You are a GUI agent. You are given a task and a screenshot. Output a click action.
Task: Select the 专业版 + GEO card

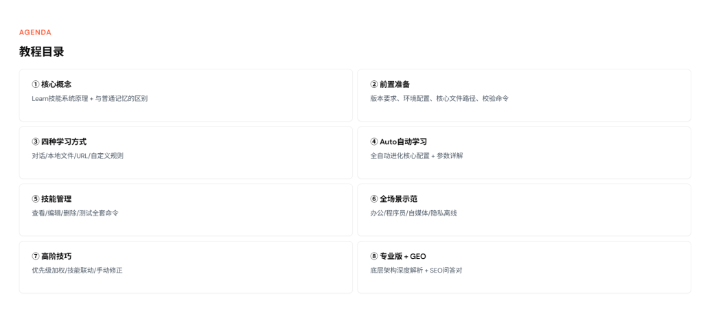[524, 267]
